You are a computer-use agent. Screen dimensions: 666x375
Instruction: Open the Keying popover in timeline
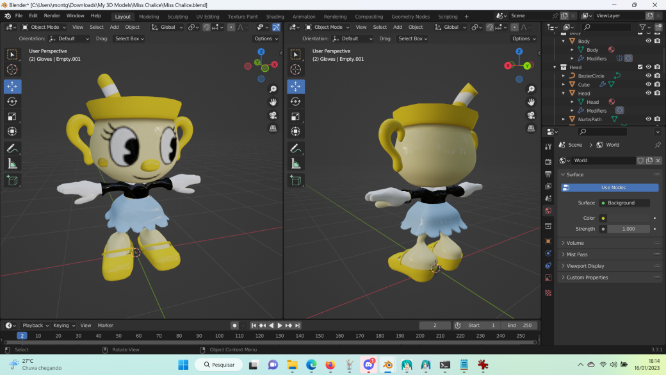point(63,325)
